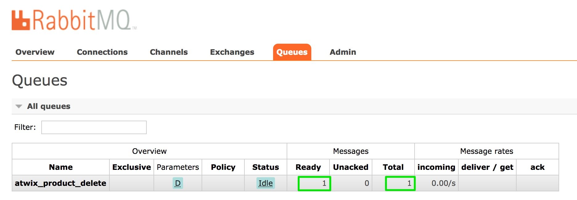Image resolution: width=577 pixels, height=200 pixels.
Task: Open the Exchanges tab
Action: [232, 52]
